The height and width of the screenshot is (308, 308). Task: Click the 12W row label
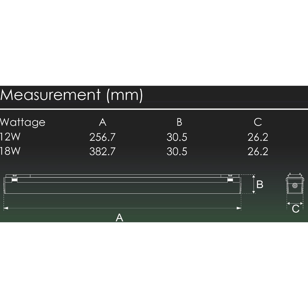point(10,137)
